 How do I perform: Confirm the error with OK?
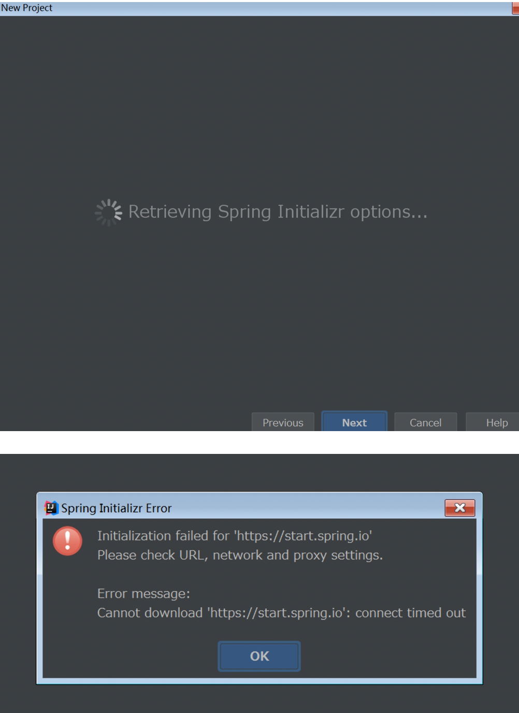tap(259, 656)
